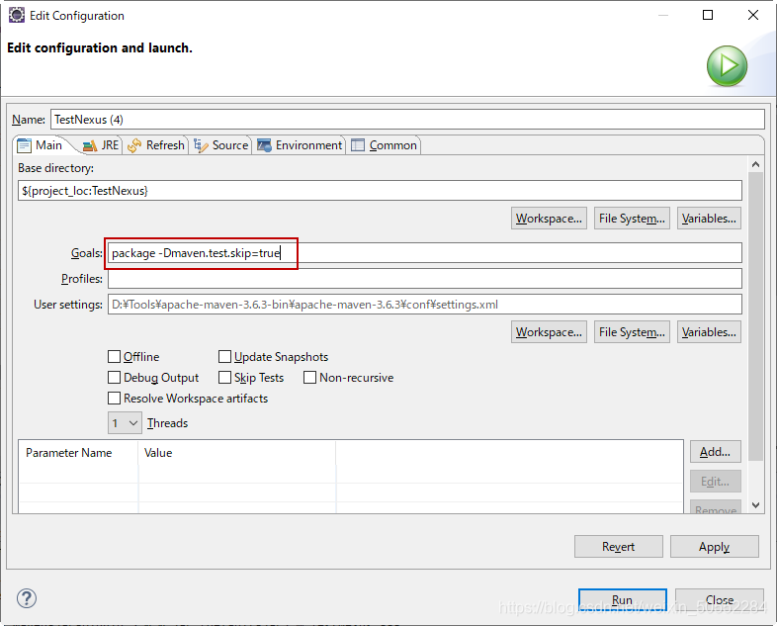777x626 pixels.
Task: Toggle the Debug Output checkbox
Action: [114, 377]
